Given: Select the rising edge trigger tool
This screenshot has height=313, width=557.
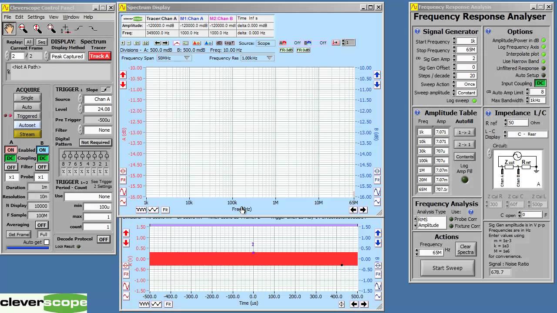Looking at the screenshot, I should pyautogui.click(x=79, y=29).
